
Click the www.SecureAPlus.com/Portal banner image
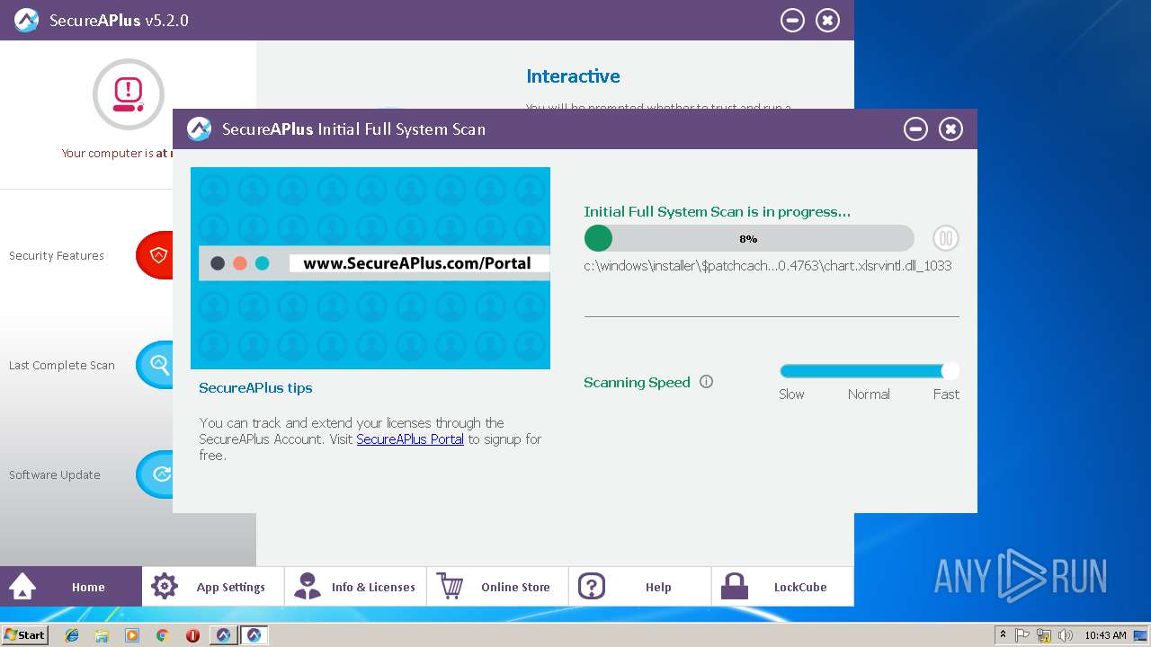370,268
